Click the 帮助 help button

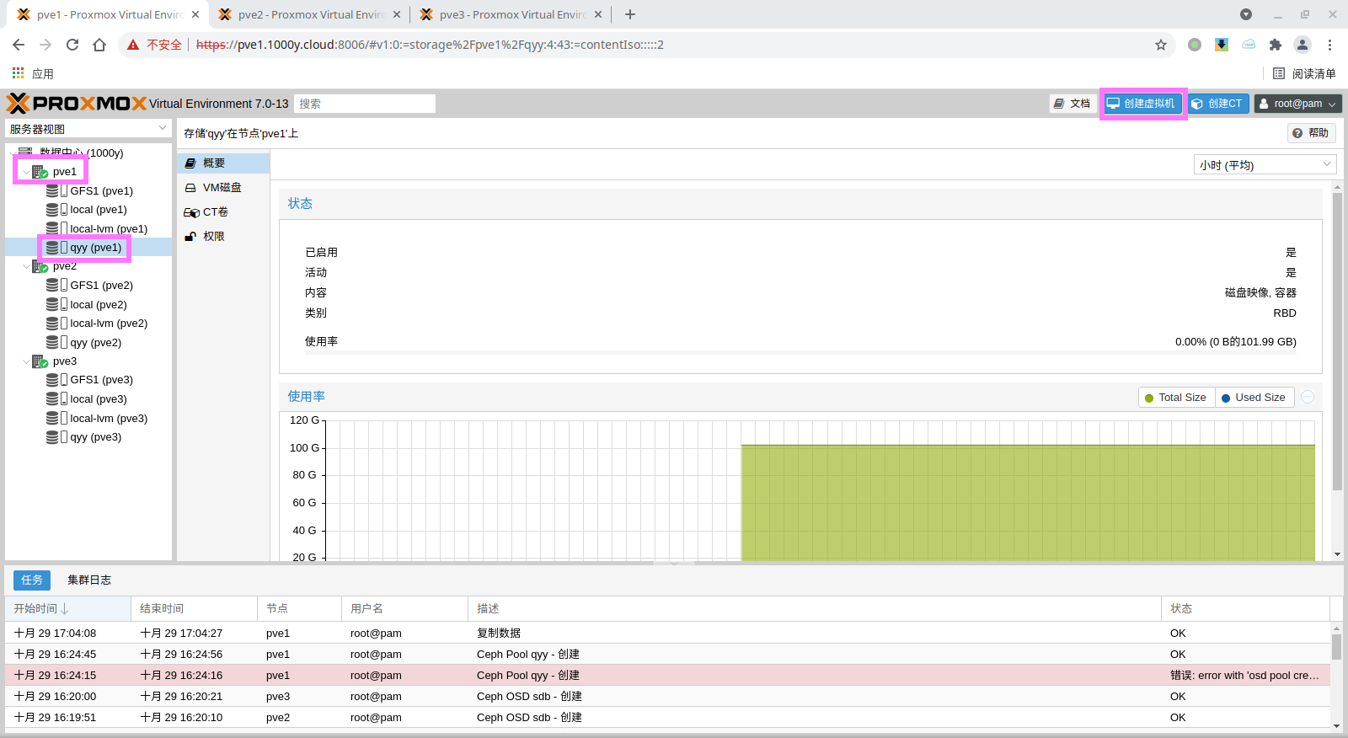(x=1311, y=133)
